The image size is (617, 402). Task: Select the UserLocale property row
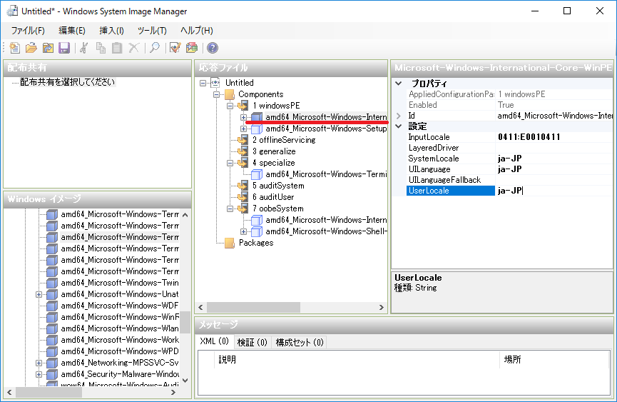click(x=451, y=191)
